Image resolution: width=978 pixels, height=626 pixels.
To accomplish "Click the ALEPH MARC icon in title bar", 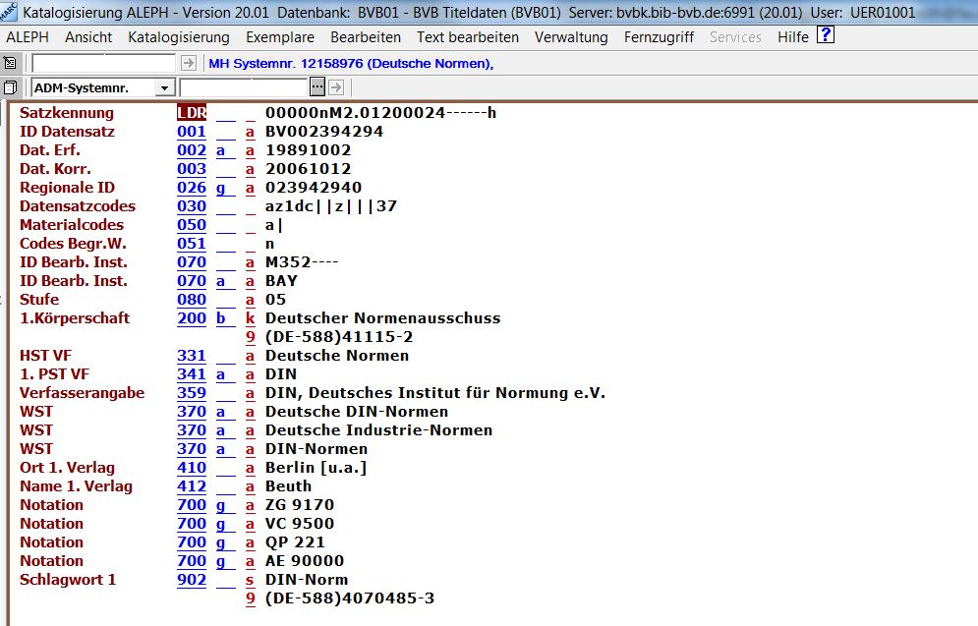I will tap(10, 13).
